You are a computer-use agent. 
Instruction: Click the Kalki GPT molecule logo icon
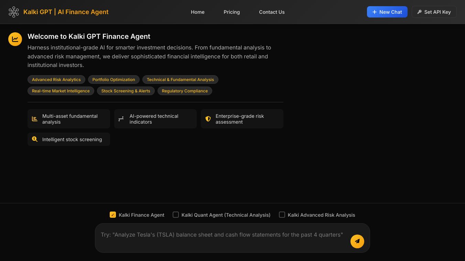14,12
